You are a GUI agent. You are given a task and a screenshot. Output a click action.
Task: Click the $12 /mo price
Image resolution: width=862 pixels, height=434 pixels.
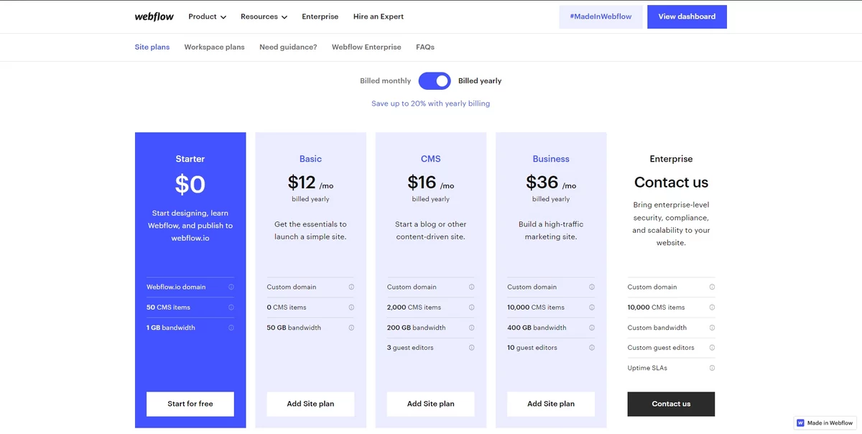point(310,183)
